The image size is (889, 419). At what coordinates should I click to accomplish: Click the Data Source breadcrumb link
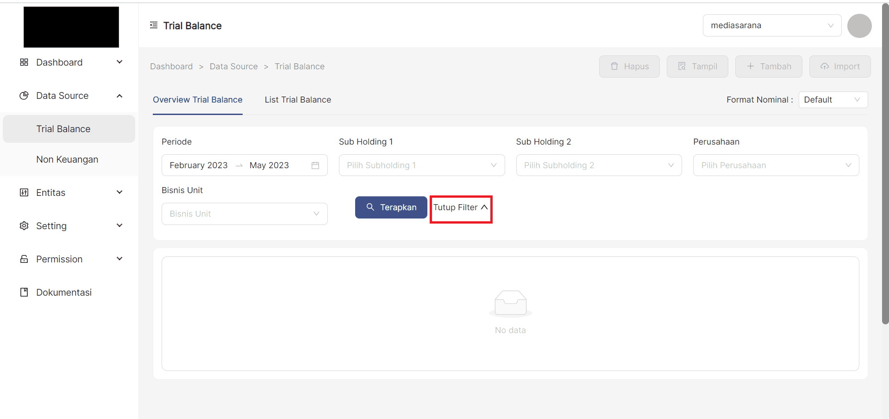[x=233, y=67]
